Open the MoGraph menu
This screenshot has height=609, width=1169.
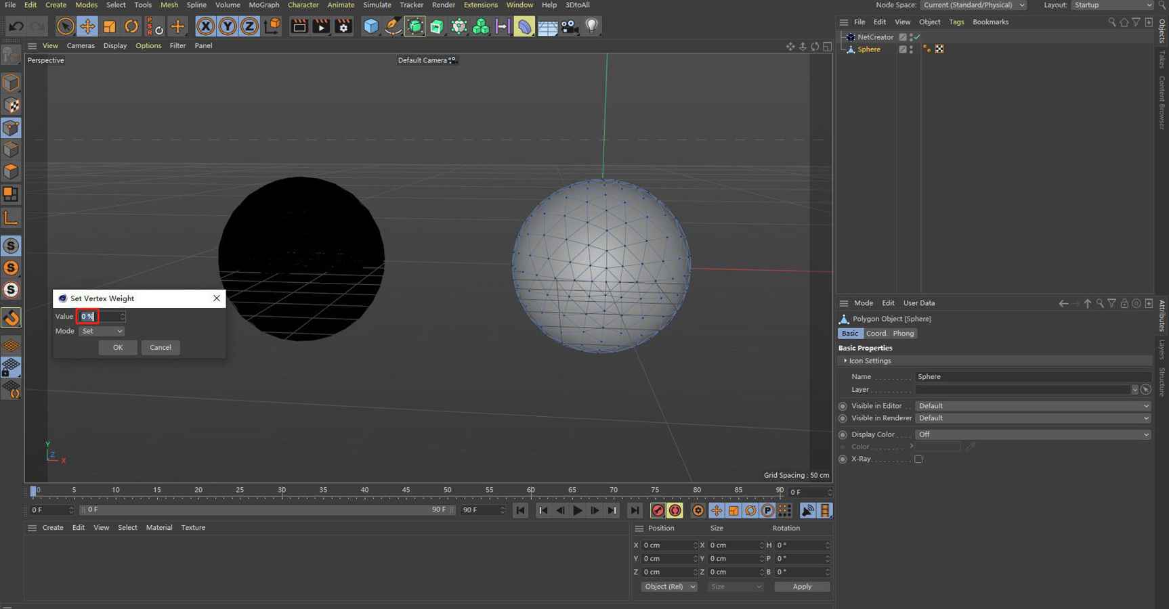263,5
